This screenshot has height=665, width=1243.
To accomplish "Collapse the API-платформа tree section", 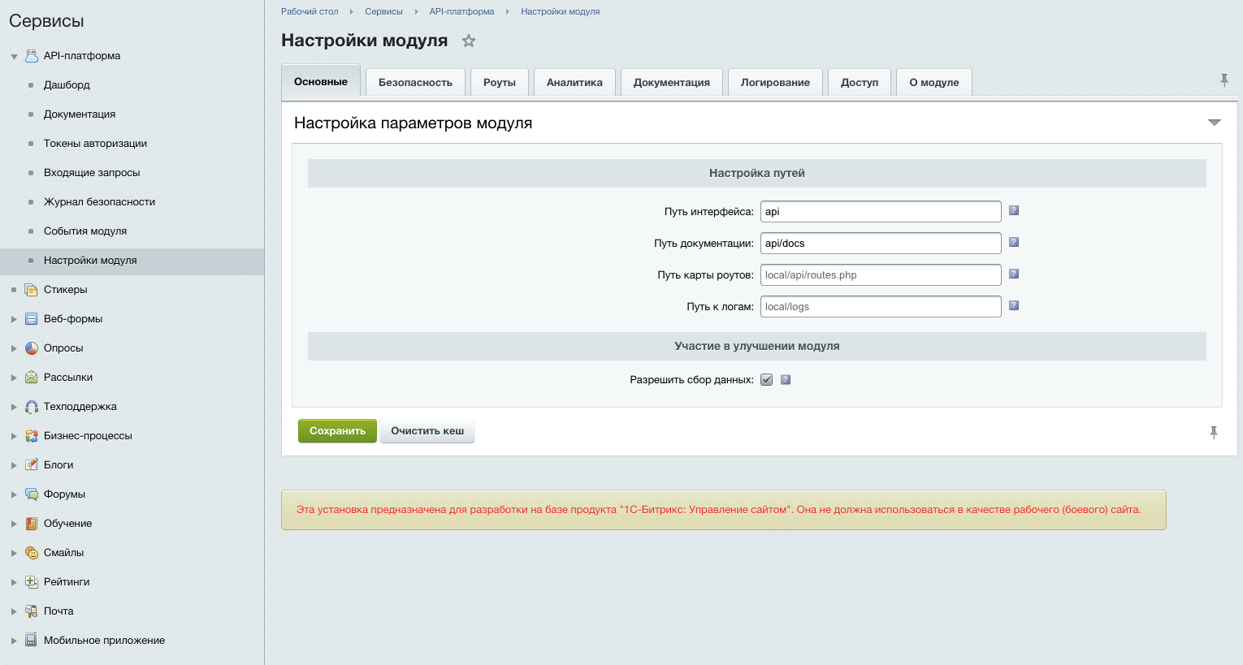I will tap(14, 57).
